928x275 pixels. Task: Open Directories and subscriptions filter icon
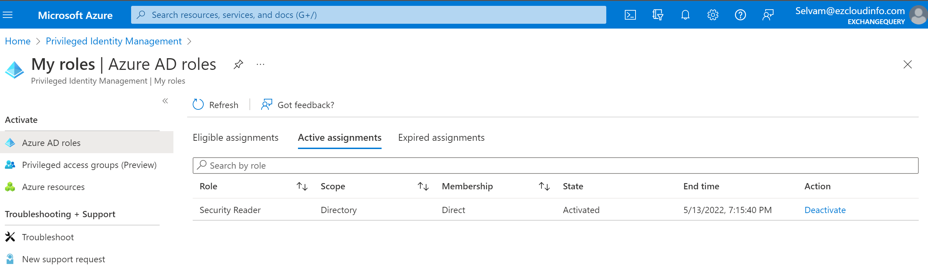(x=658, y=15)
